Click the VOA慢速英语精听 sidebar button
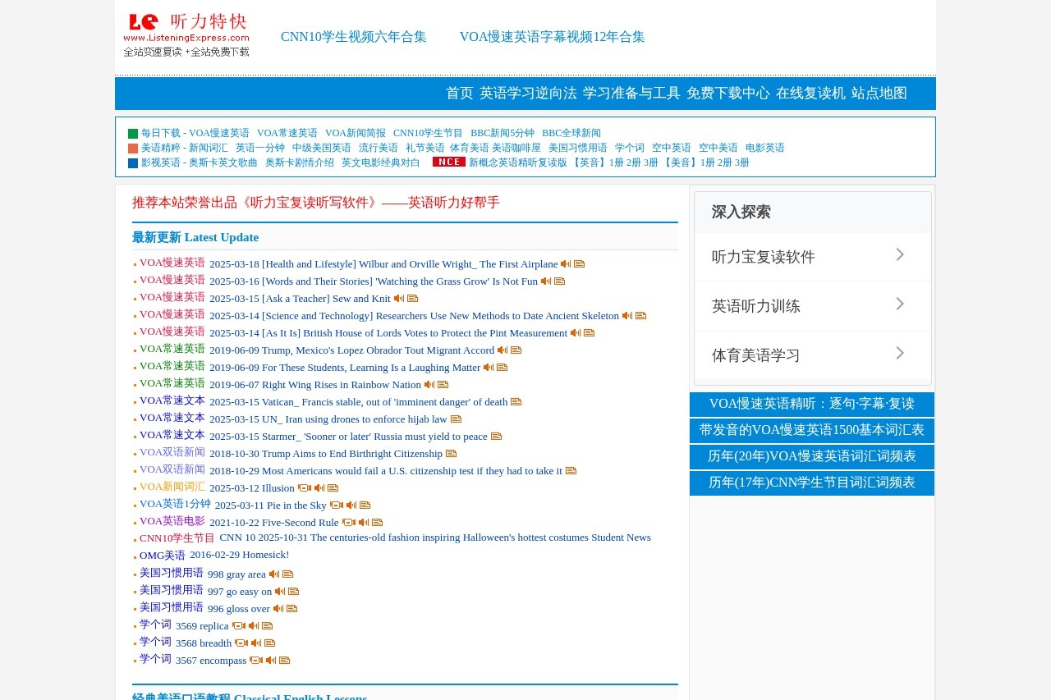Viewport: 1051px width, 700px height. (x=811, y=404)
